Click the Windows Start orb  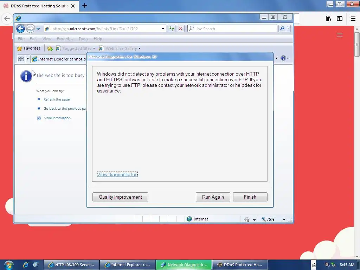(9, 265)
